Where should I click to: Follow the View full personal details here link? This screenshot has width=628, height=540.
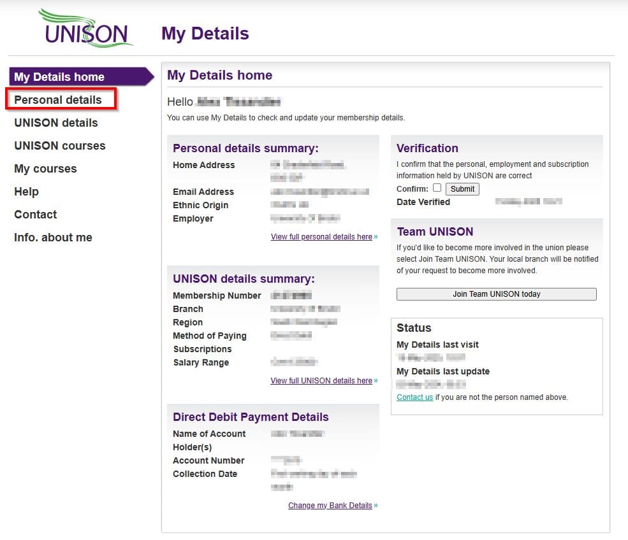point(321,237)
